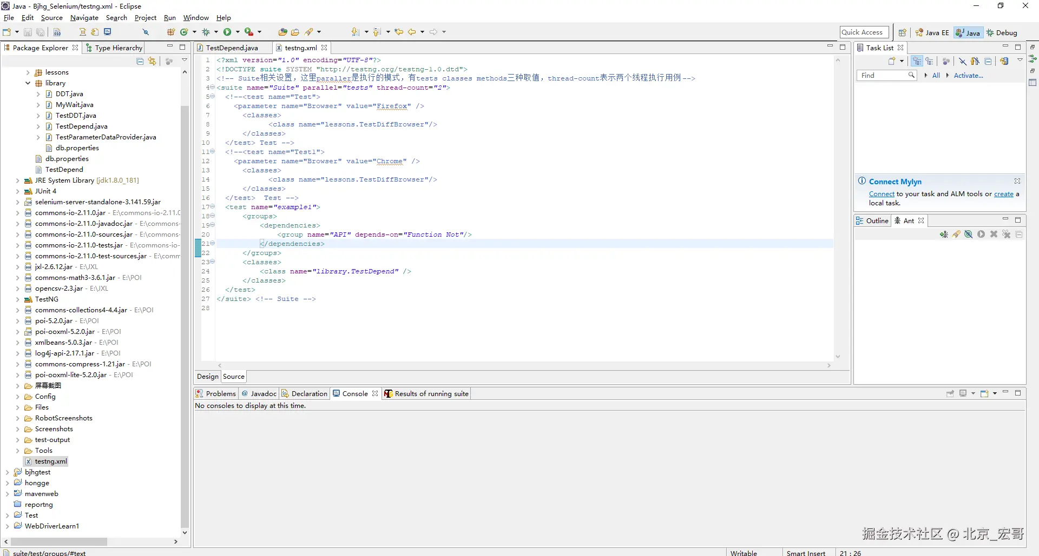Toggle Focus on Workweek in Task List

(x=946, y=61)
